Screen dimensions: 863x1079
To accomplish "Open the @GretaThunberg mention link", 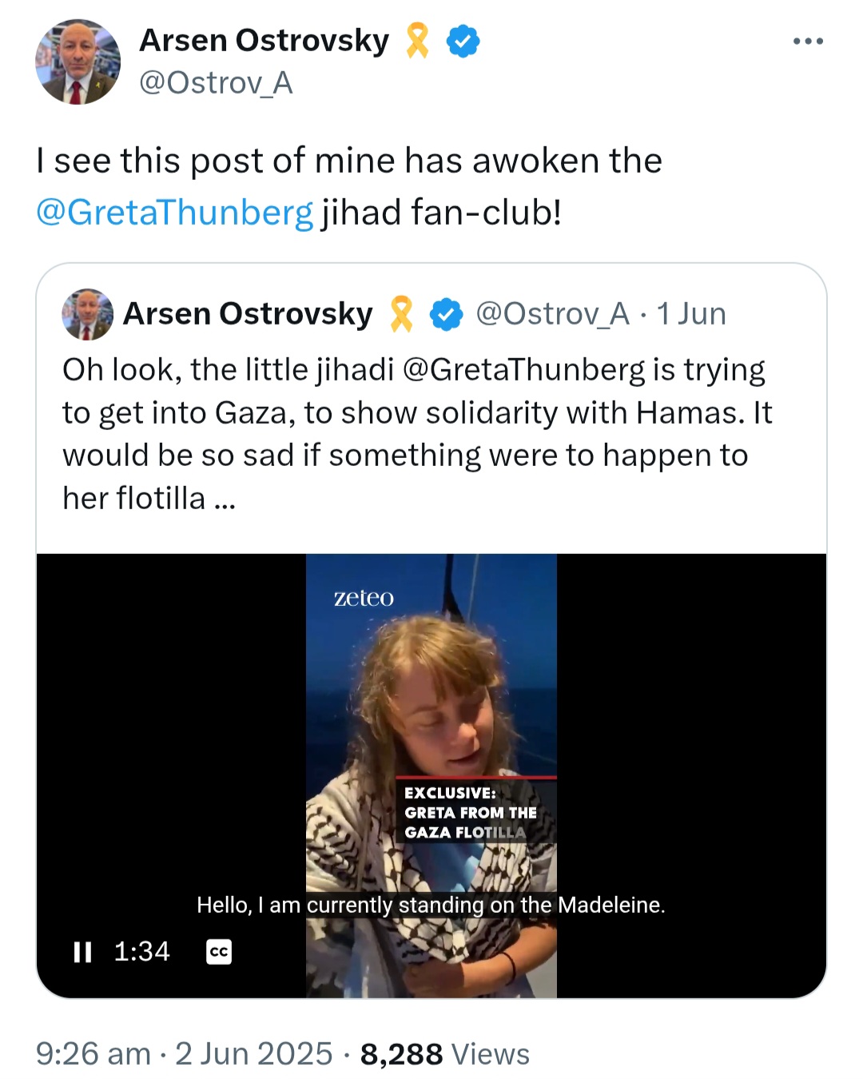I will pos(175,213).
